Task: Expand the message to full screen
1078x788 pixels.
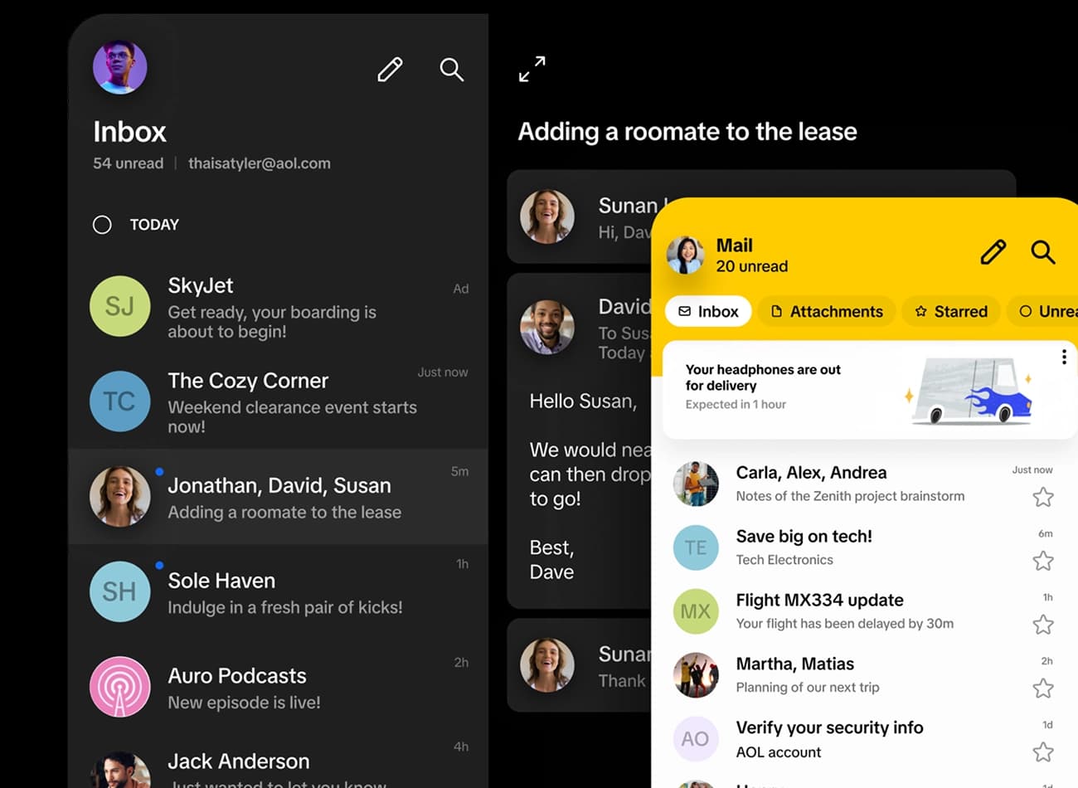Action: click(x=532, y=69)
